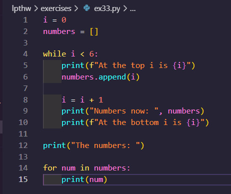
Task: Place cursor on 'for num in numbers:' line
Action: tap(86, 168)
